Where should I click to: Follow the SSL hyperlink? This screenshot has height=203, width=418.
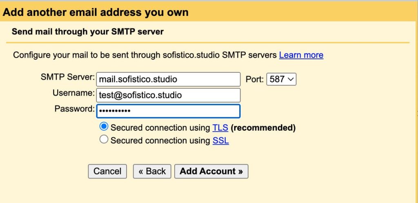pyautogui.click(x=220, y=141)
